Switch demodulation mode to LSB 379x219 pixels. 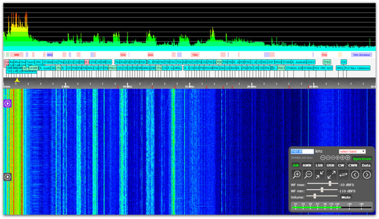pos(319,165)
